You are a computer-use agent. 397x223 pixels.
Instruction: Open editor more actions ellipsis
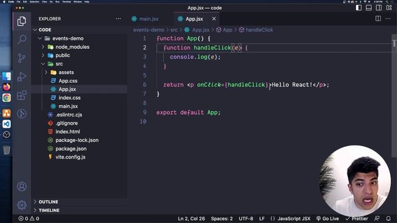[x=388, y=19]
